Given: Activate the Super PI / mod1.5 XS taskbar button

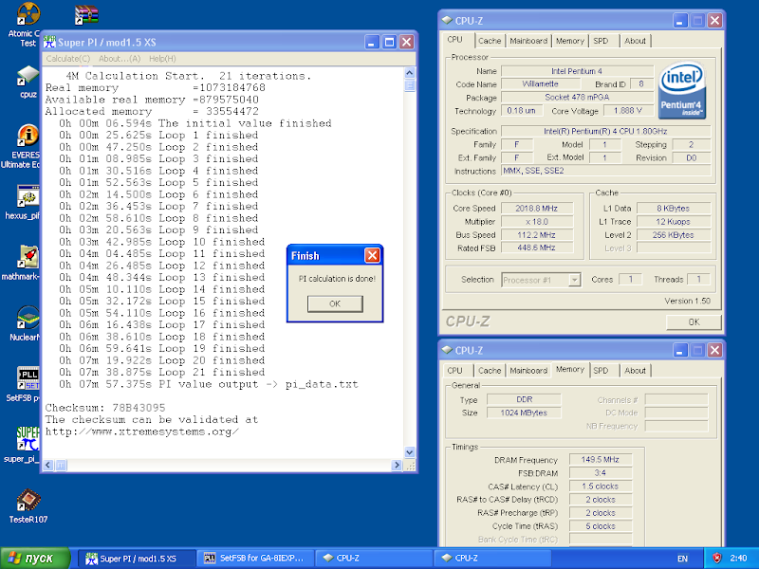Looking at the screenshot, I should pyautogui.click(x=137, y=559).
